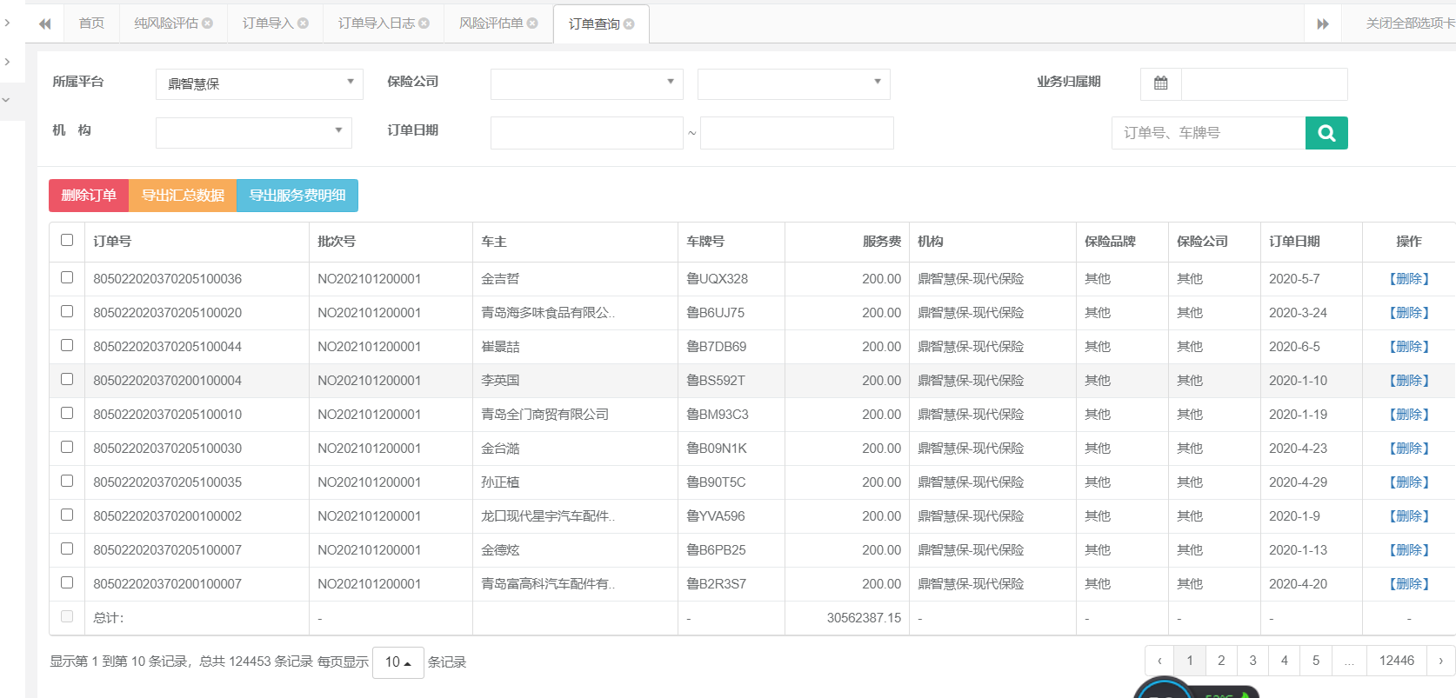Click the green search magnifier button
Screen dimensions: 1456x698
coord(1326,133)
